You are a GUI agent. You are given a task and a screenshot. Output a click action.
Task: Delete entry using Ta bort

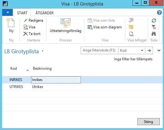pos(32,34)
